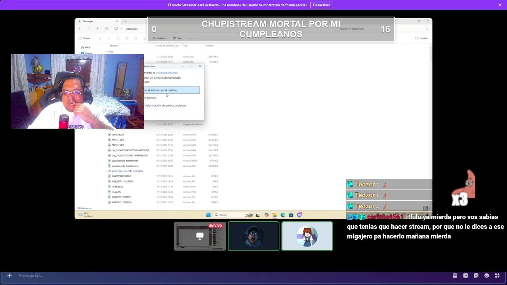Sort by Fecha de modificación column

[168, 46]
